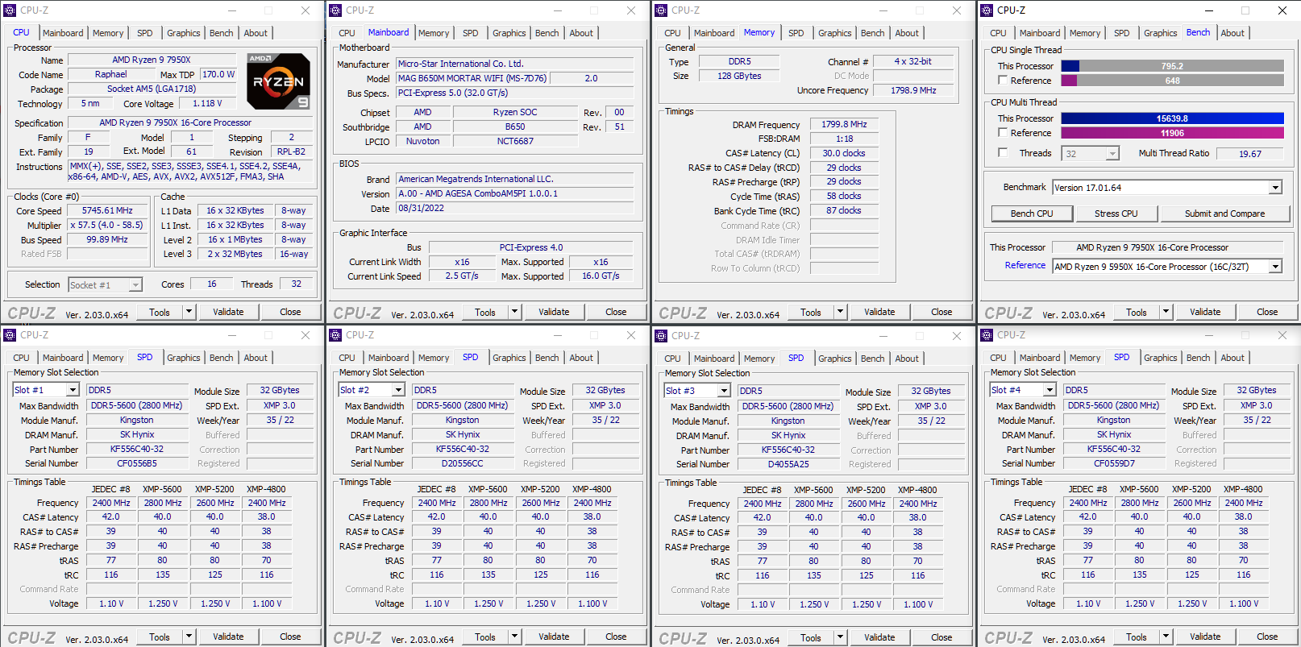1301x647 pixels.
Task: Click the memory Size value 128 GBytes
Action: (739, 76)
